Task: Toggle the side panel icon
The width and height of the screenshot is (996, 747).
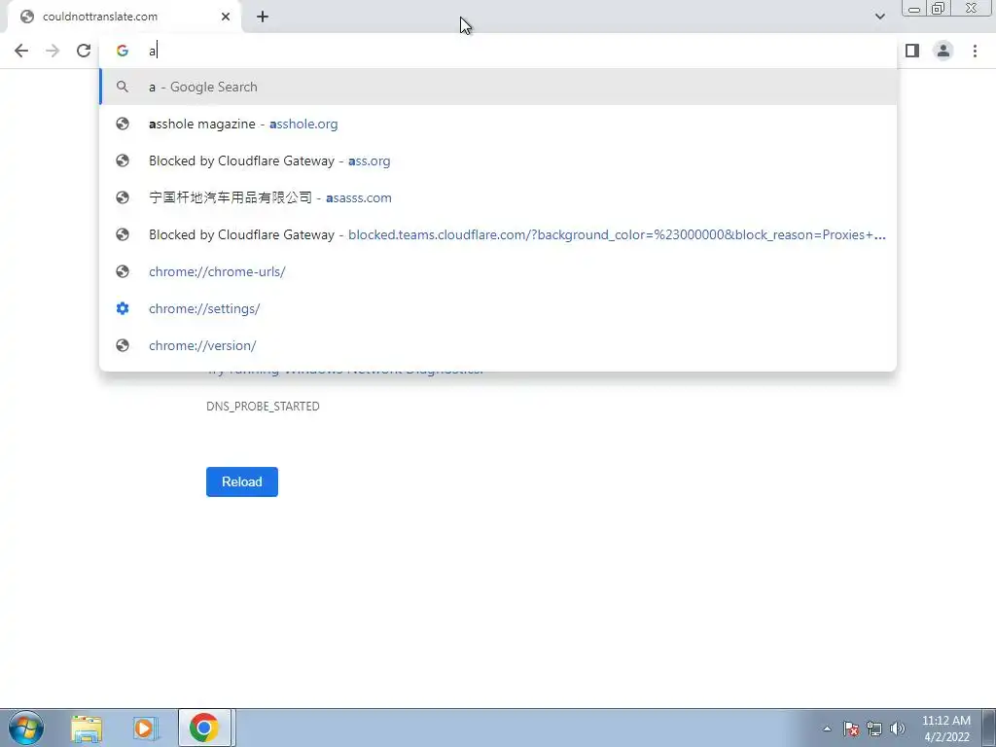Action: pos(912,51)
